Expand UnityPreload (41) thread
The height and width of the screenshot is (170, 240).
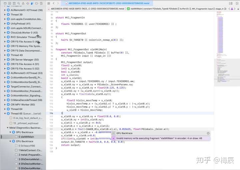[5, 24]
